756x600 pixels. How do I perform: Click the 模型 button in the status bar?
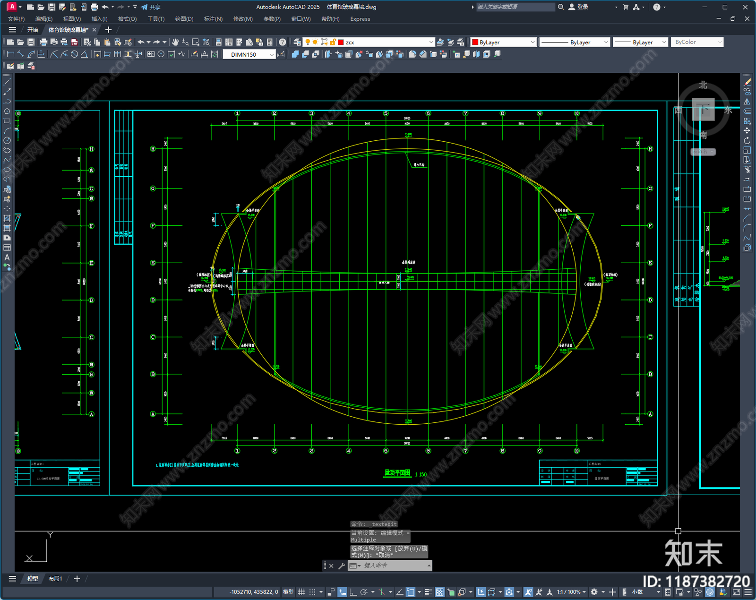pyautogui.click(x=288, y=592)
